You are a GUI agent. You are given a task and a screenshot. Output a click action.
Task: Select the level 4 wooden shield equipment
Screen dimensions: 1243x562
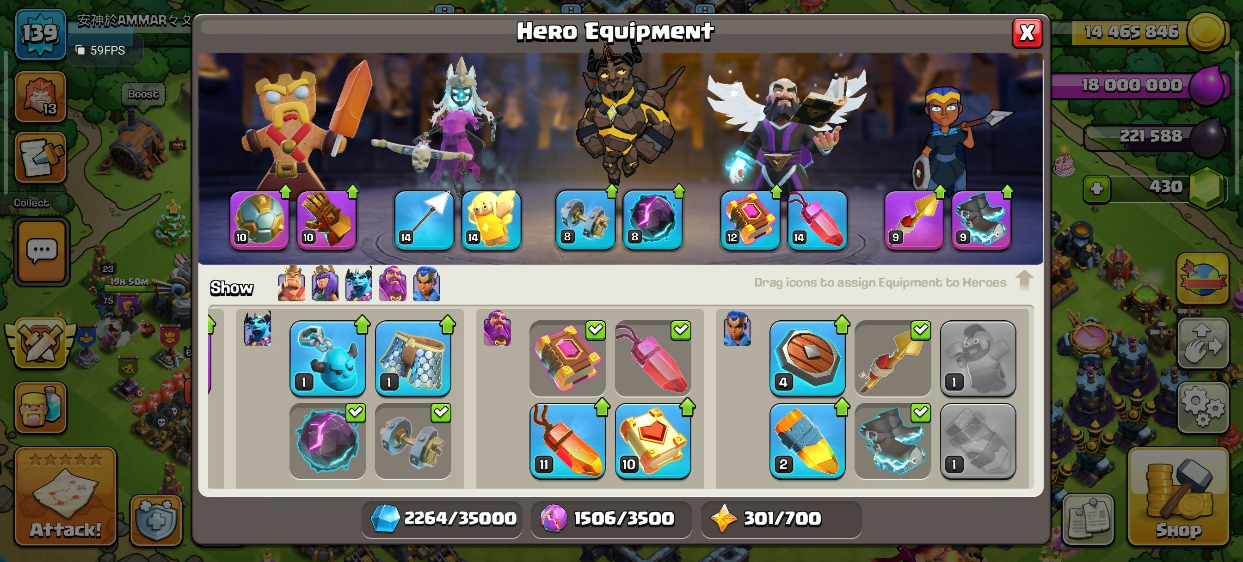pyautogui.click(x=807, y=359)
